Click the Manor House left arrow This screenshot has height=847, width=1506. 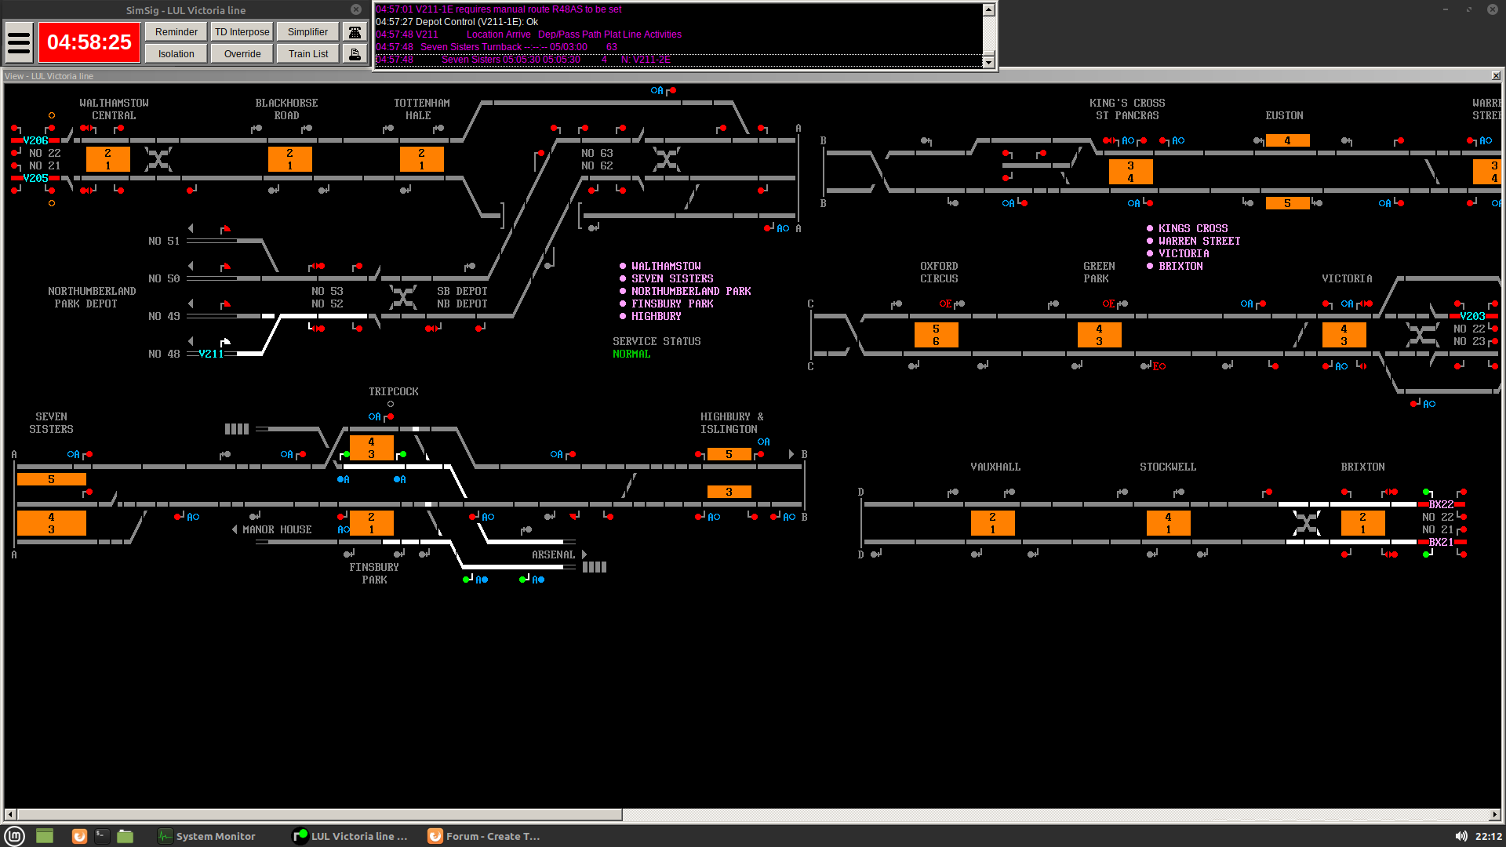(x=235, y=529)
